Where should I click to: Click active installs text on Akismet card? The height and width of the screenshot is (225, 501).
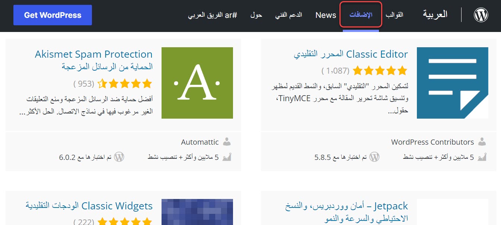(x=183, y=157)
